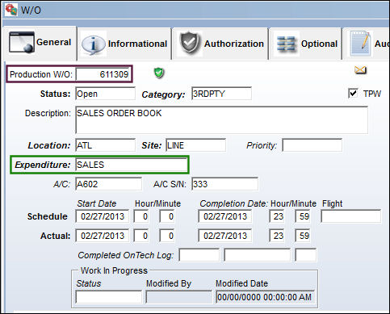
Task: Click the Actual Completion Date field
Action: [x=225, y=236]
